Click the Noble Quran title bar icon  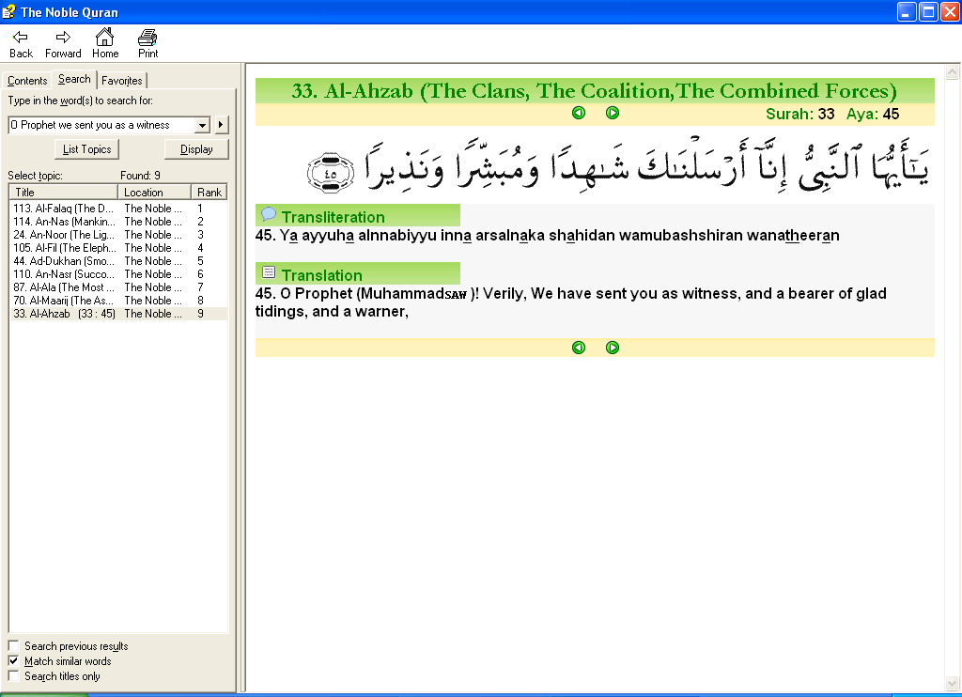tap(8, 11)
